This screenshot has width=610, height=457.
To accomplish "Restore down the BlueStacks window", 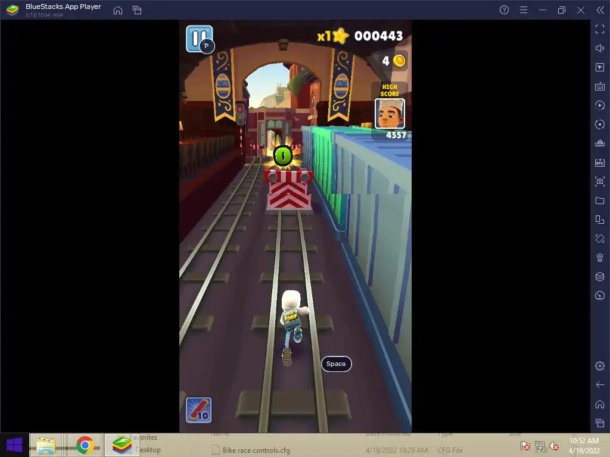I will point(562,10).
